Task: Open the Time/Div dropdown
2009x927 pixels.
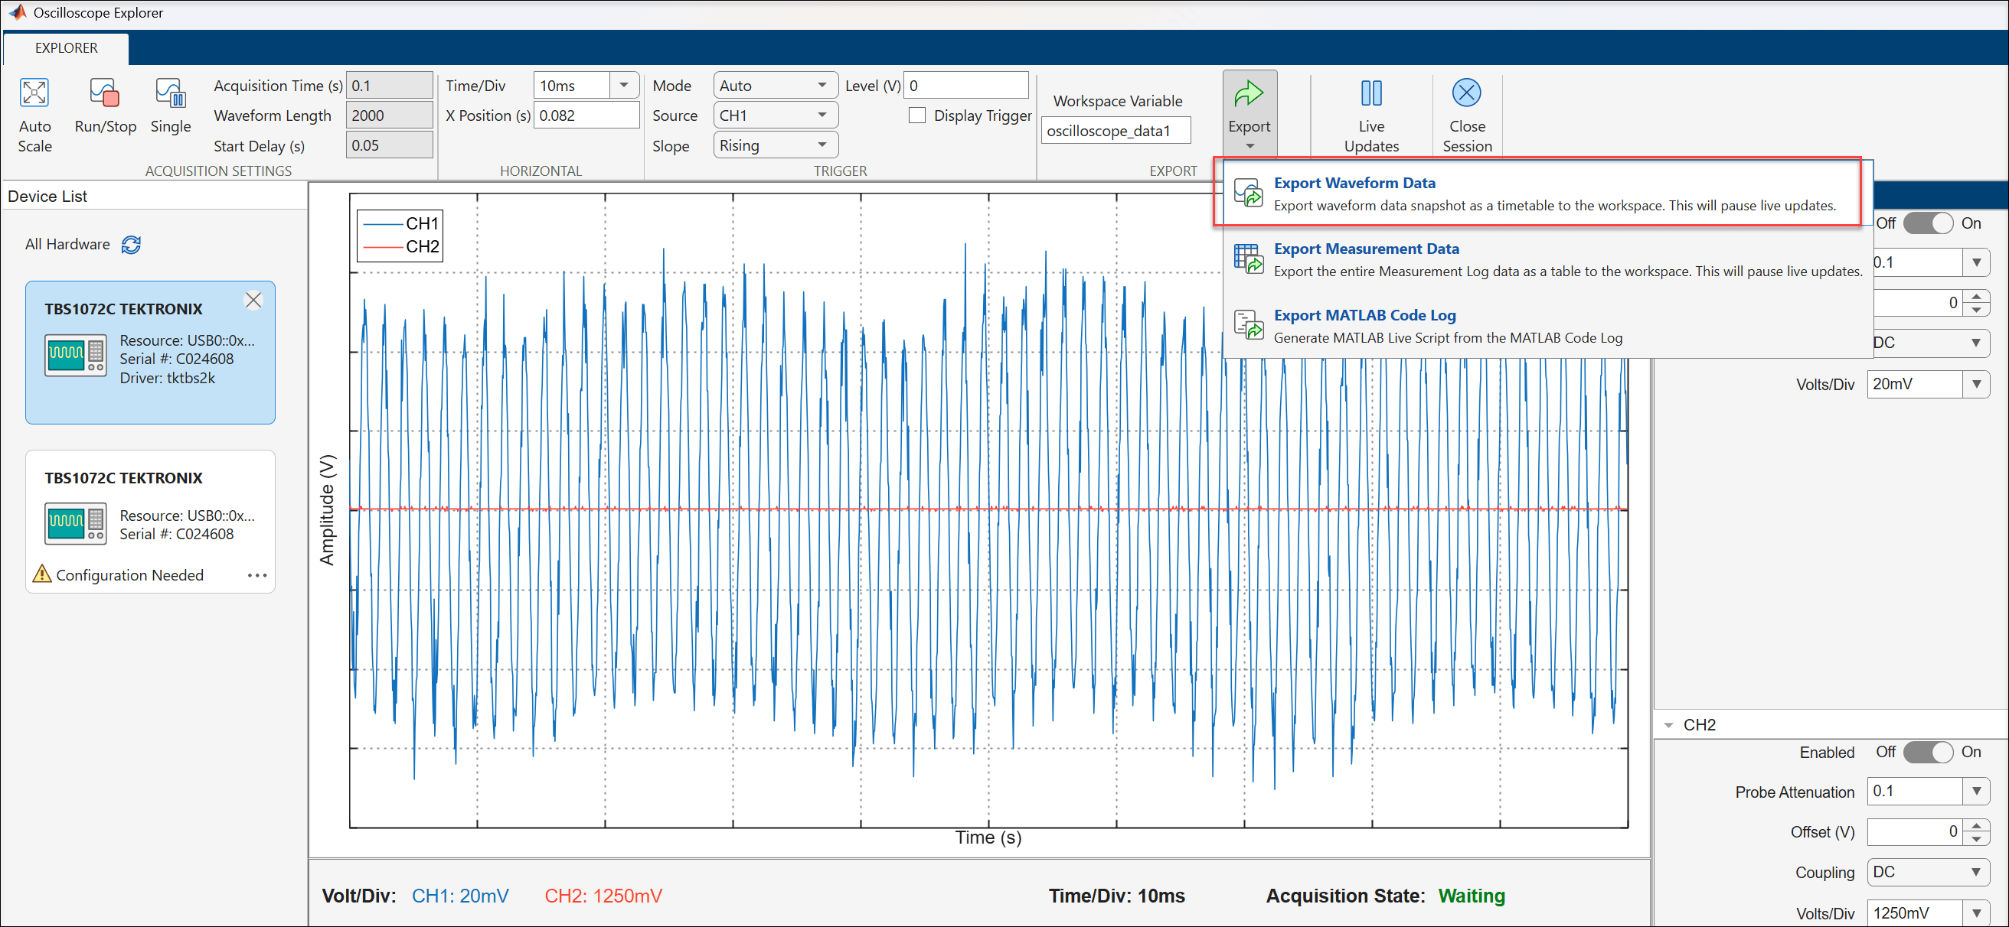Action: click(x=624, y=85)
